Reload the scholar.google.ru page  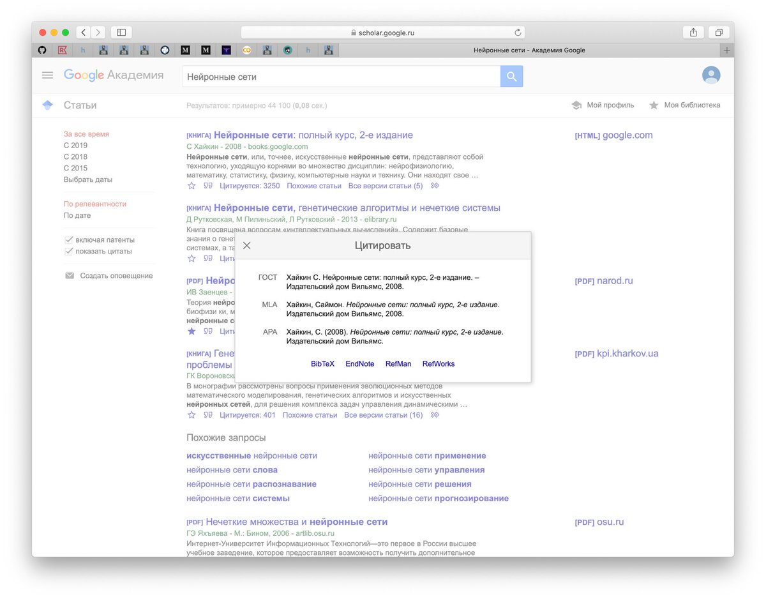click(518, 32)
